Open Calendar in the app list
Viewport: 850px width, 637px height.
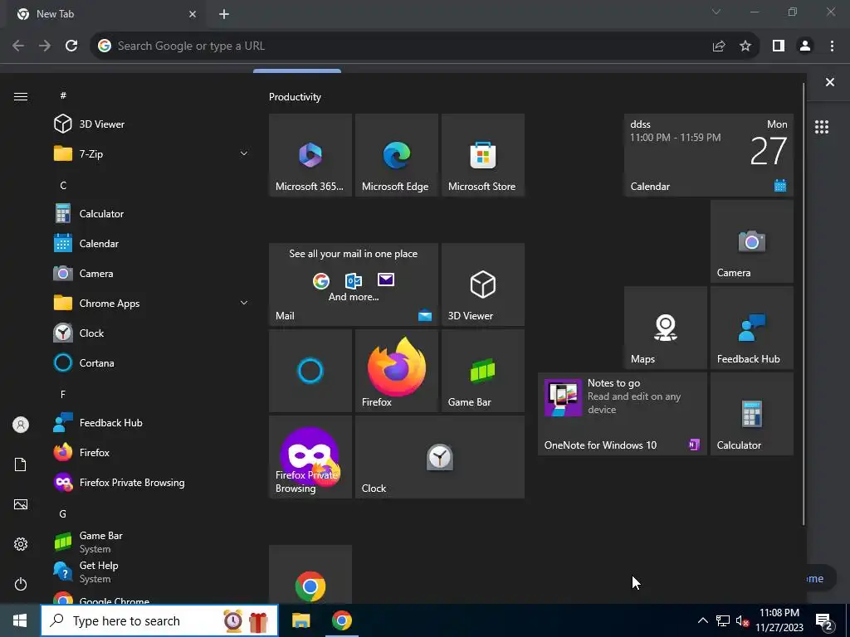(152, 244)
